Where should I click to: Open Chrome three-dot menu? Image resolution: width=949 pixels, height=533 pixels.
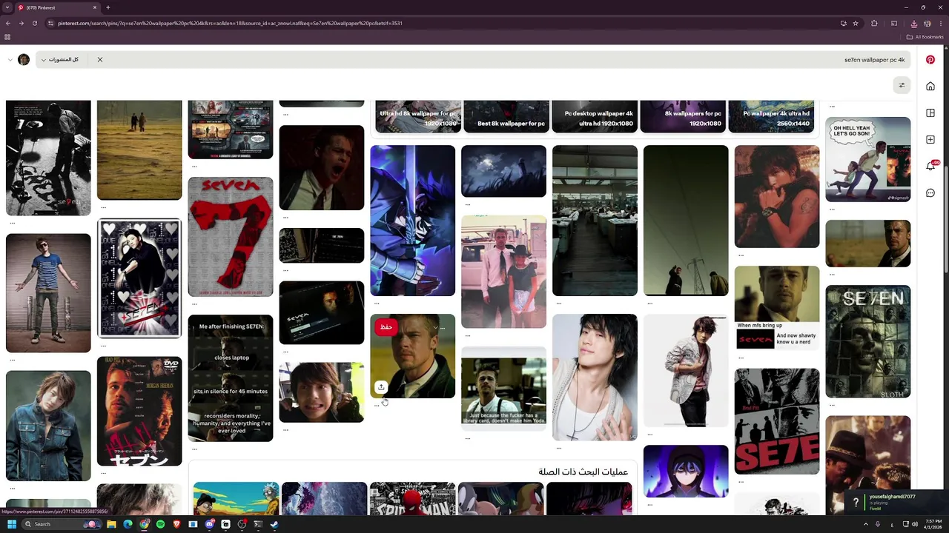(941, 23)
